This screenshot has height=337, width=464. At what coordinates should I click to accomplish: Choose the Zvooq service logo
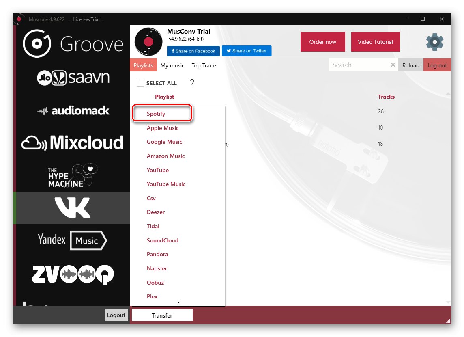(73, 274)
